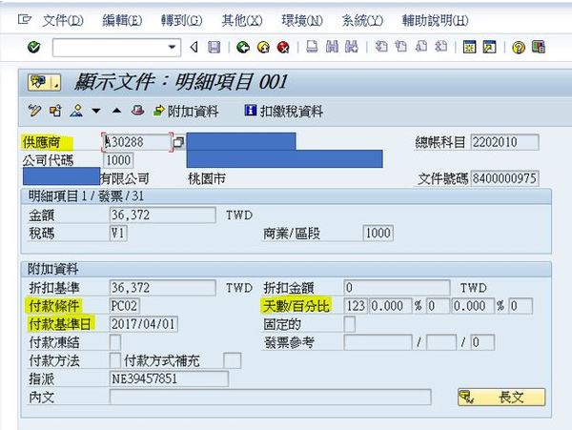572x430 pixels.
Task: Open the 系統(Y) menu
Action: (362, 20)
